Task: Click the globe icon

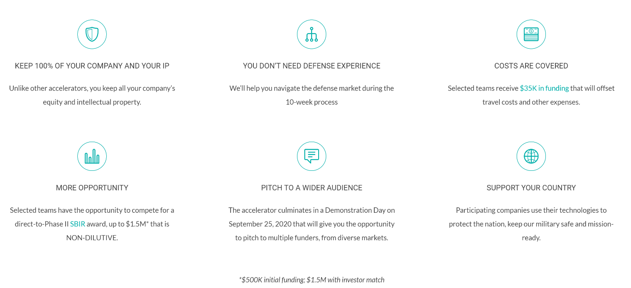Action: pos(531,156)
